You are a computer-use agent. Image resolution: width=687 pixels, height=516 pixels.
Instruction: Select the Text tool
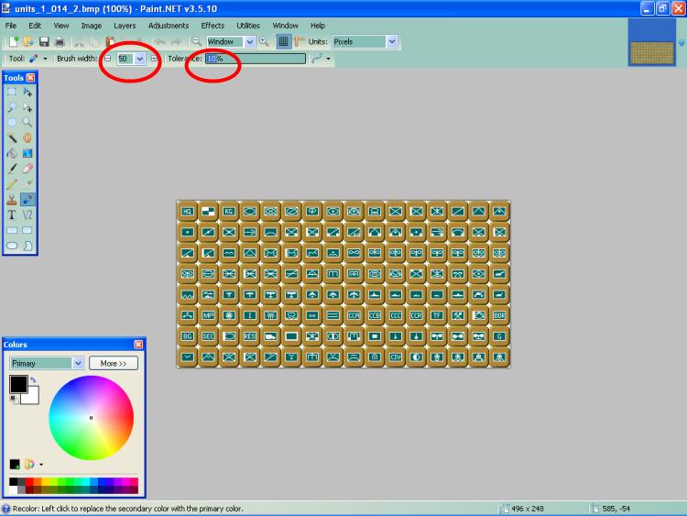point(12,214)
